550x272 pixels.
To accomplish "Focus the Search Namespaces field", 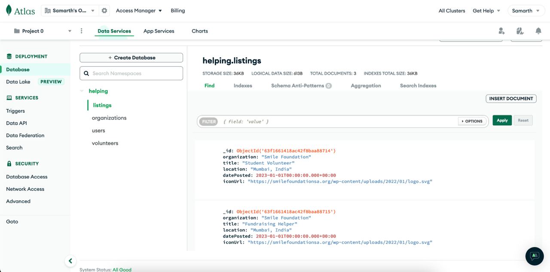I will point(131,73).
